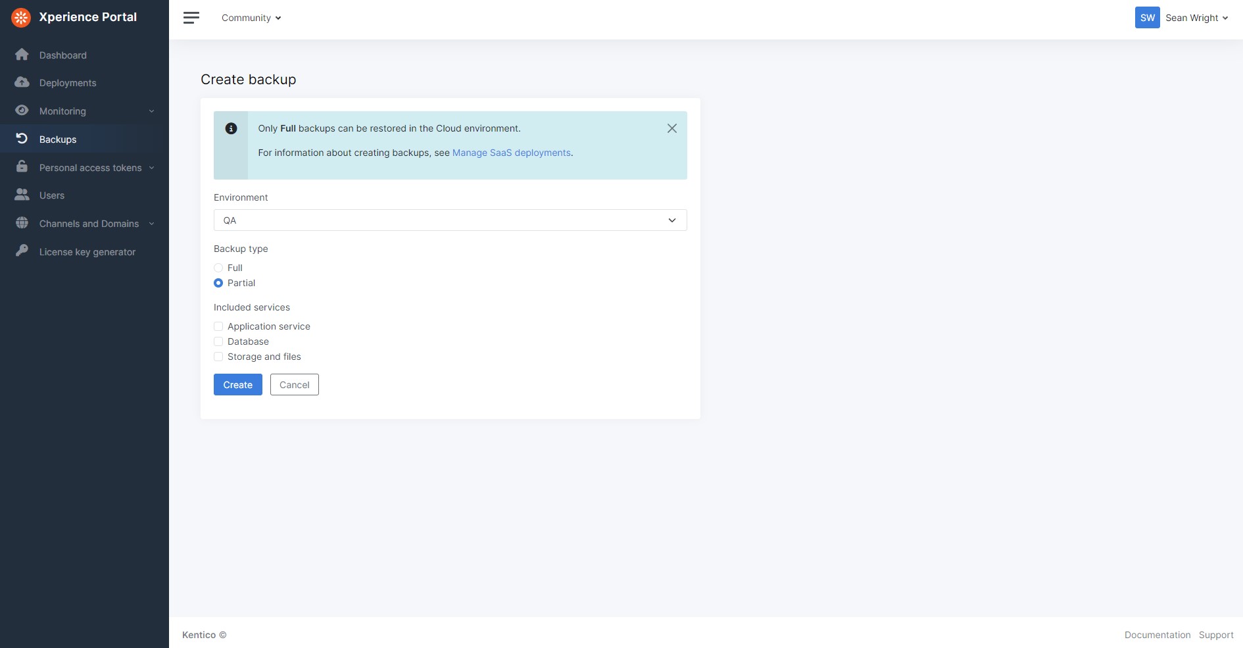Check the Database checkbox
Image resolution: width=1243 pixels, height=648 pixels.
pos(218,341)
